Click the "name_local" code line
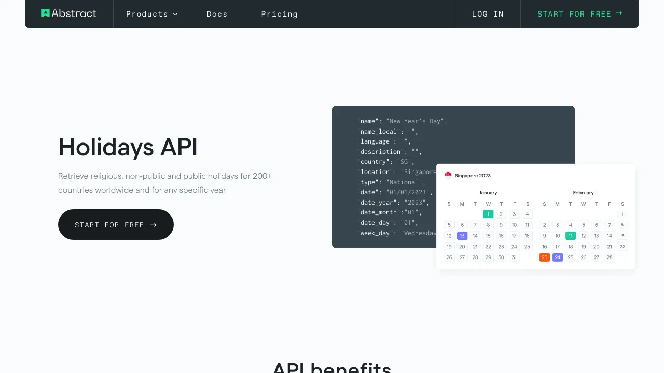 pos(388,132)
